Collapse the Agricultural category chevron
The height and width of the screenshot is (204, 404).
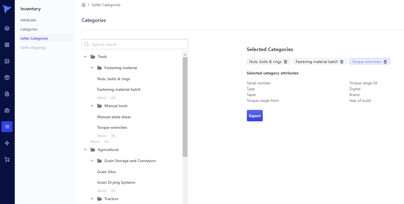85,150
